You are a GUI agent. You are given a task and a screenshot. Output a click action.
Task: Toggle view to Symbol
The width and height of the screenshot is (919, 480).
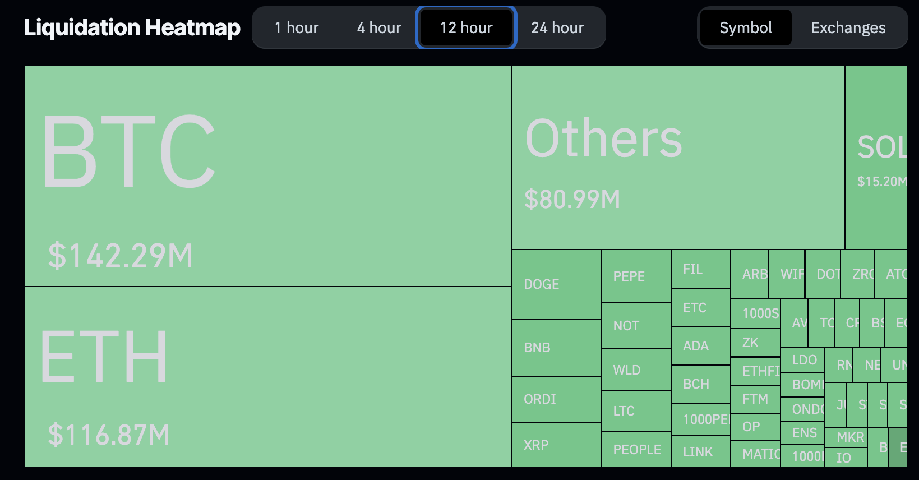coord(745,27)
